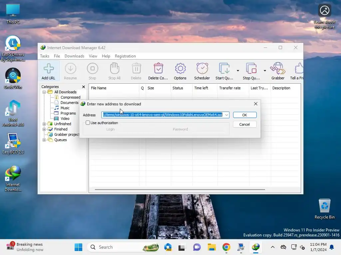The image size is (341, 255).
Task: Open the This PC desktop icon
Action: [x=13, y=14]
